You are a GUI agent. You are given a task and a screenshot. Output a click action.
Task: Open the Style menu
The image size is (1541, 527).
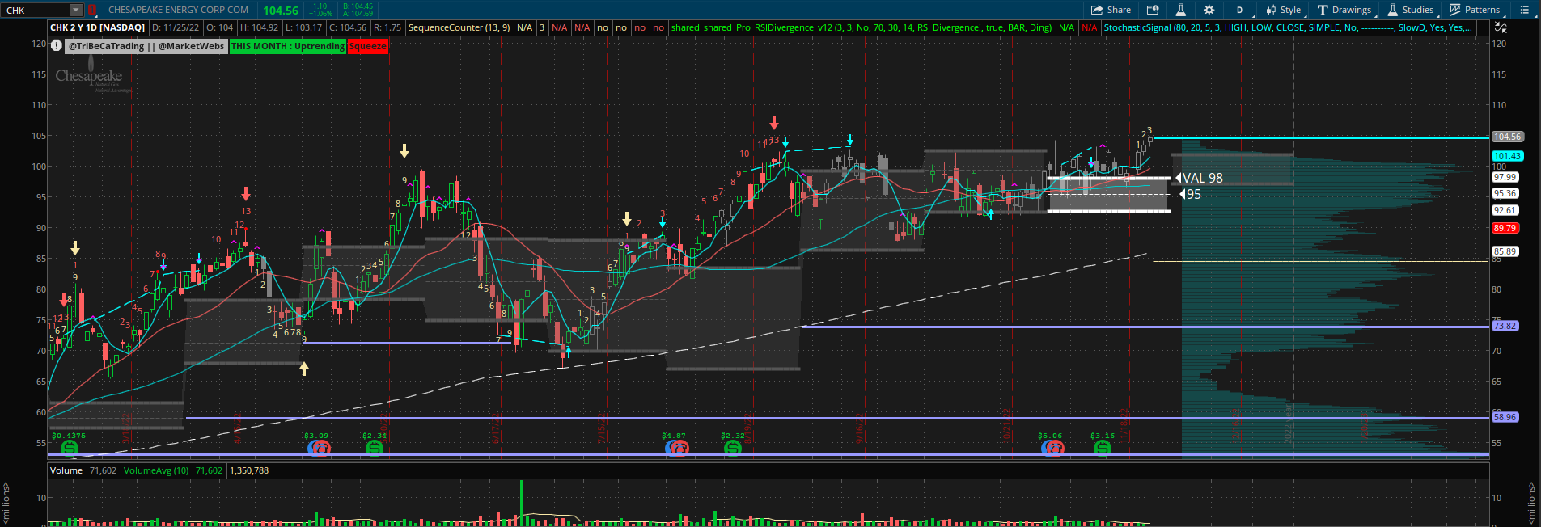[1284, 10]
